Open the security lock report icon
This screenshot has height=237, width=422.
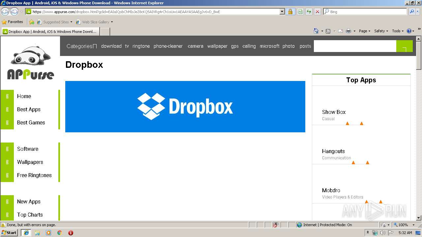coord(290,12)
